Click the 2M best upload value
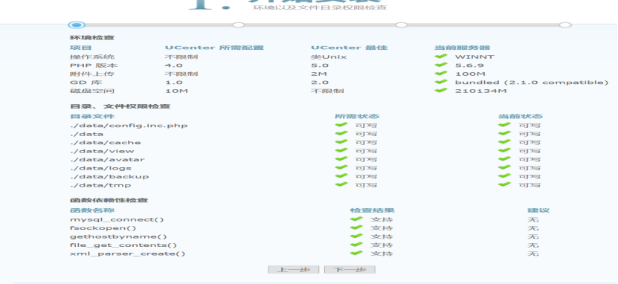This screenshot has width=618, height=284. [319, 74]
